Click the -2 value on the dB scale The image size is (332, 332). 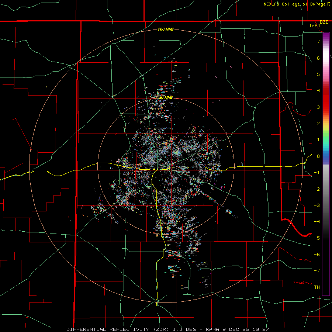[317, 189]
